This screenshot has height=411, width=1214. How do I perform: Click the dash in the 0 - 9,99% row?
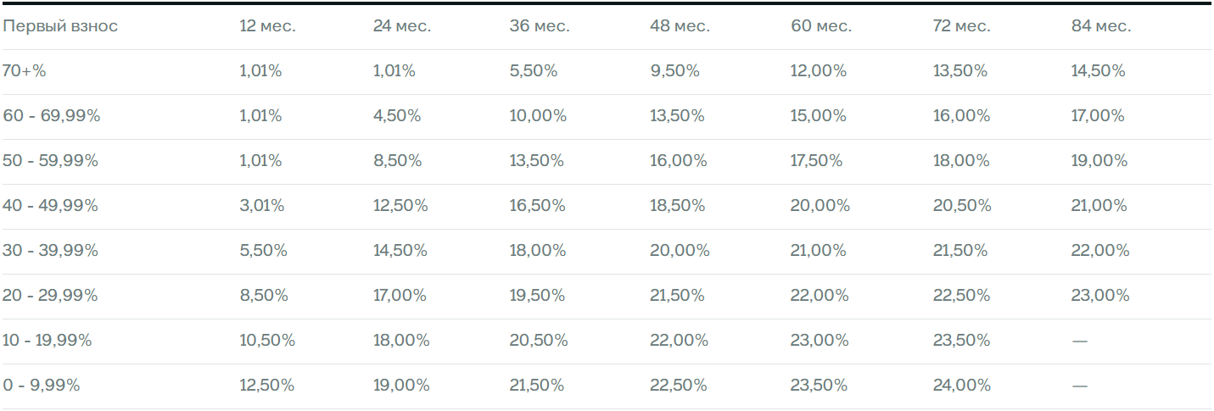click(x=1079, y=386)
